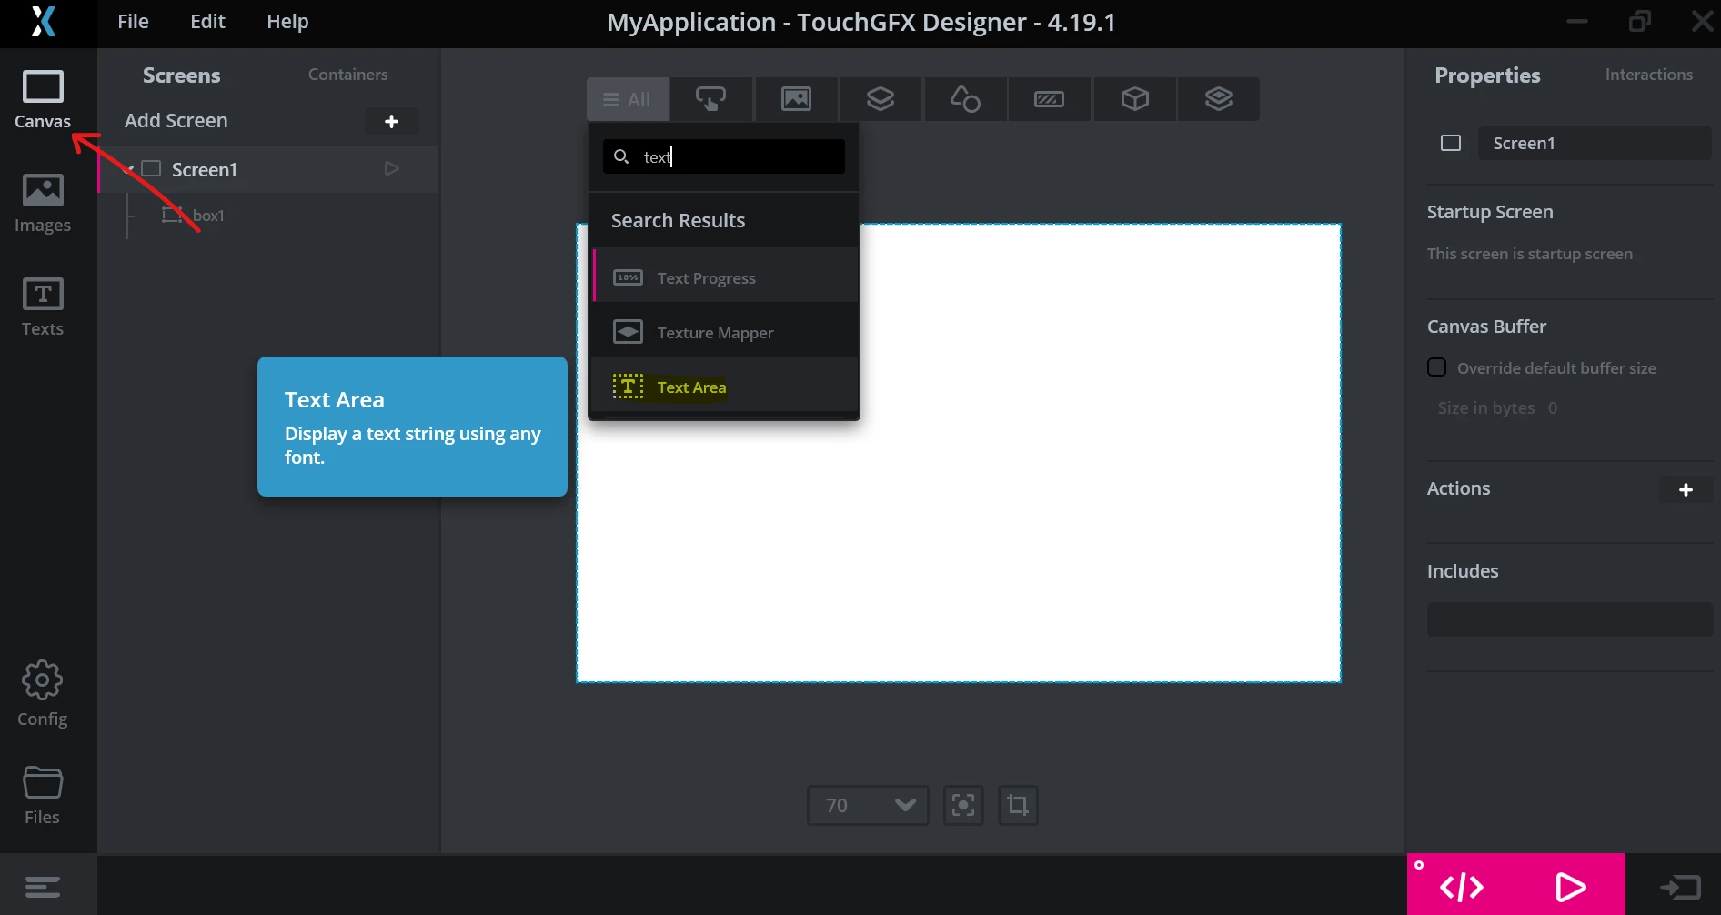Enable Override default buffer size checkbox
This screenshot has width=1721, height=915.
(1437, 367)
